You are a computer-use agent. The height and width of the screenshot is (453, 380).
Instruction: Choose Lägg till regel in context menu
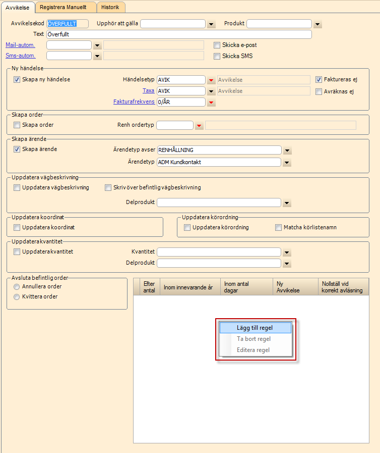(x=255, y=328)
